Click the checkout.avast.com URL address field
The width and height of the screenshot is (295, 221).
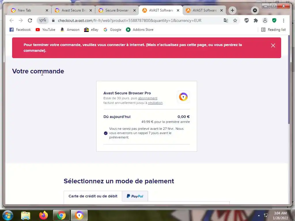[x=129, y=20]
